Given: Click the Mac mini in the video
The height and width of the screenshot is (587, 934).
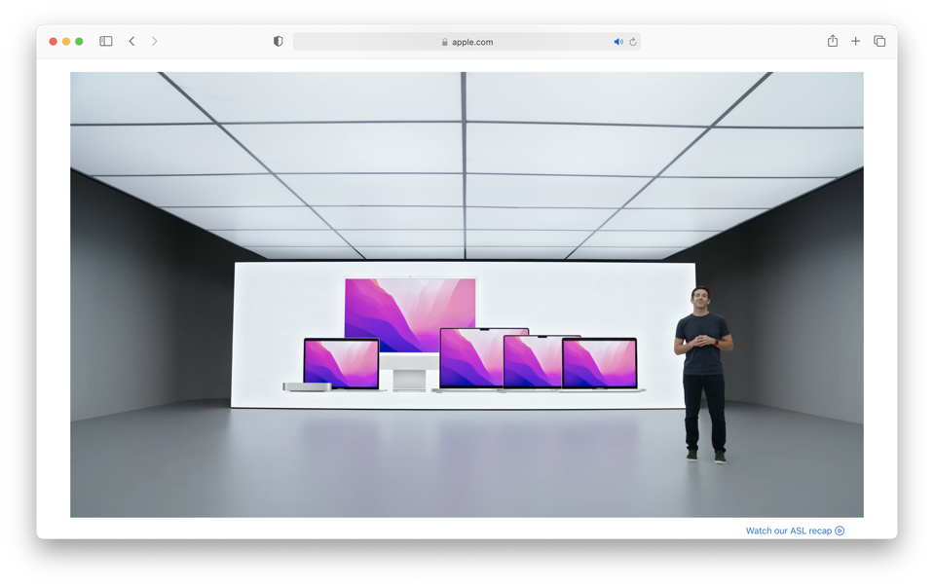Looking at the screenshot, I should [306, 386].
